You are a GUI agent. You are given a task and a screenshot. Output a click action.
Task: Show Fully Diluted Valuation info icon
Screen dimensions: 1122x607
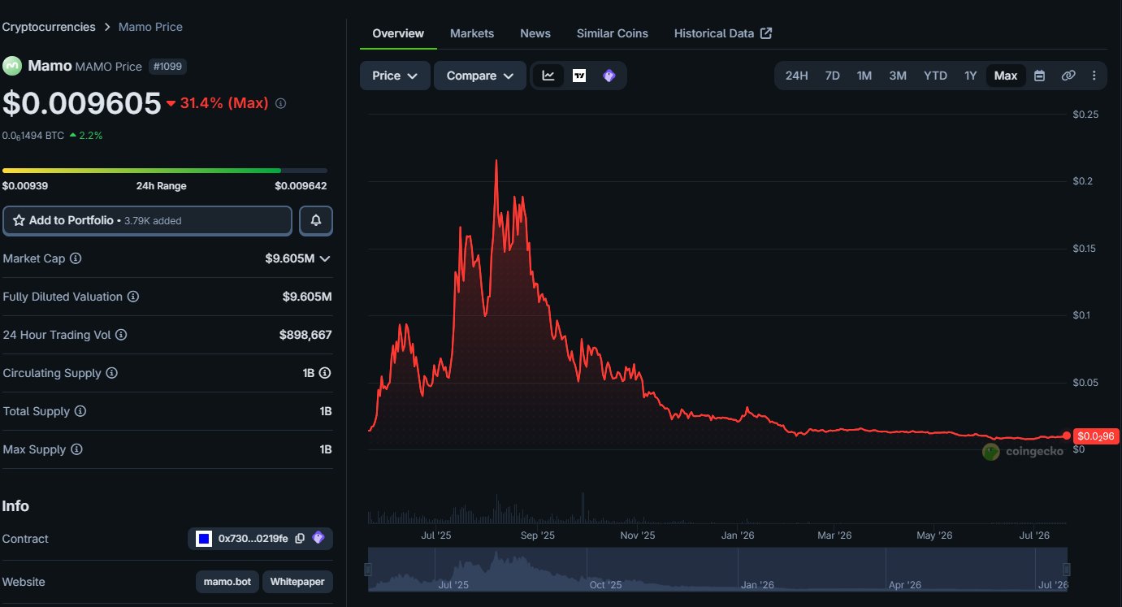(x=133, y=297)
